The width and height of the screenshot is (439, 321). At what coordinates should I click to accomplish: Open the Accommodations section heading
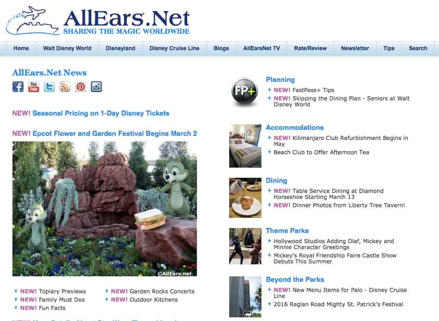click(295, 128)
